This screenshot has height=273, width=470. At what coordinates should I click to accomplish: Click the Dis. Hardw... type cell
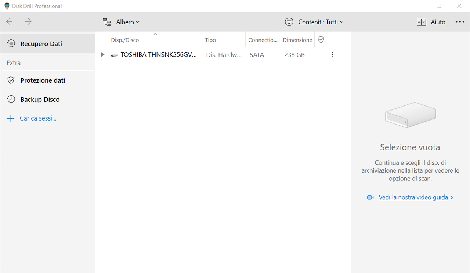224,55
